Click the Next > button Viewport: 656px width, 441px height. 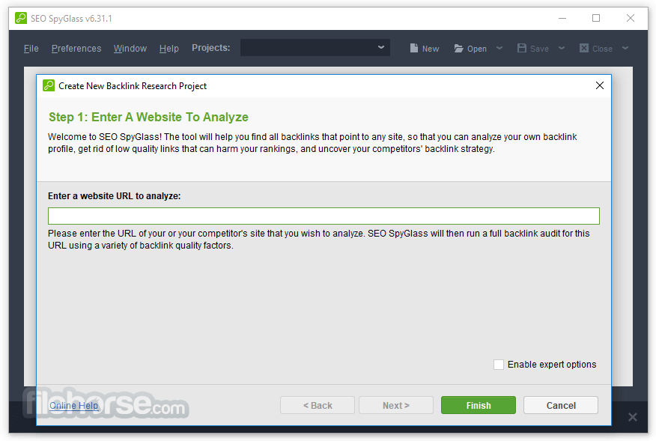tap(396, 405)
